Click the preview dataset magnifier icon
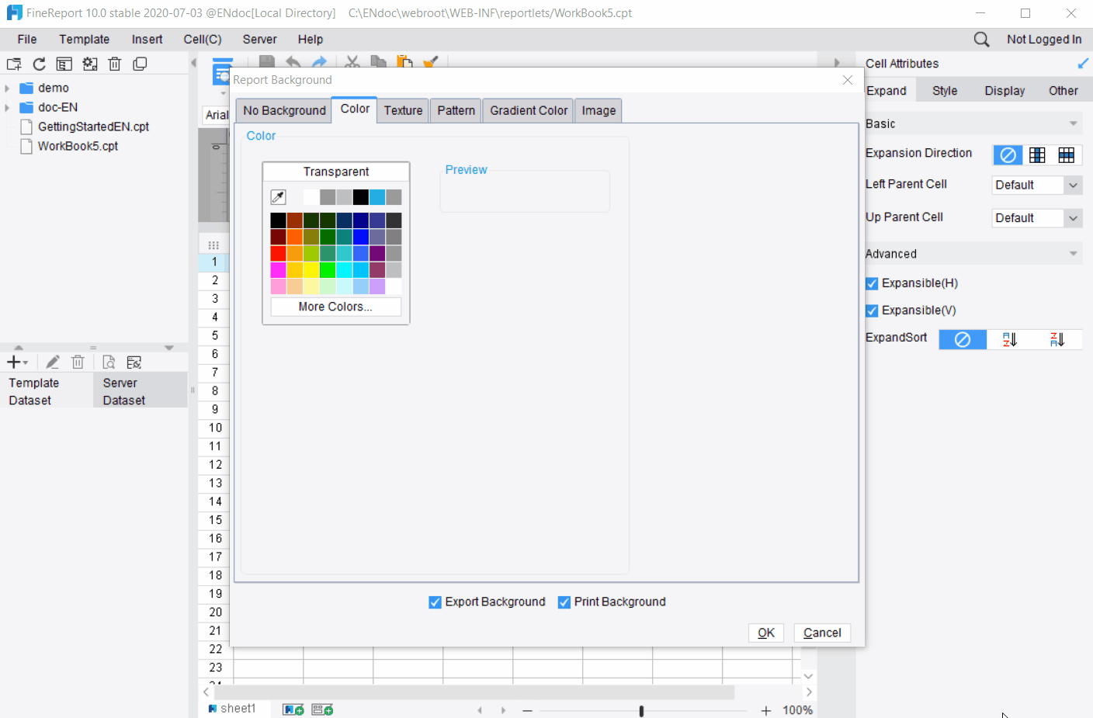The width and height of the screenshot is (1093, 718). click(109, 361)
